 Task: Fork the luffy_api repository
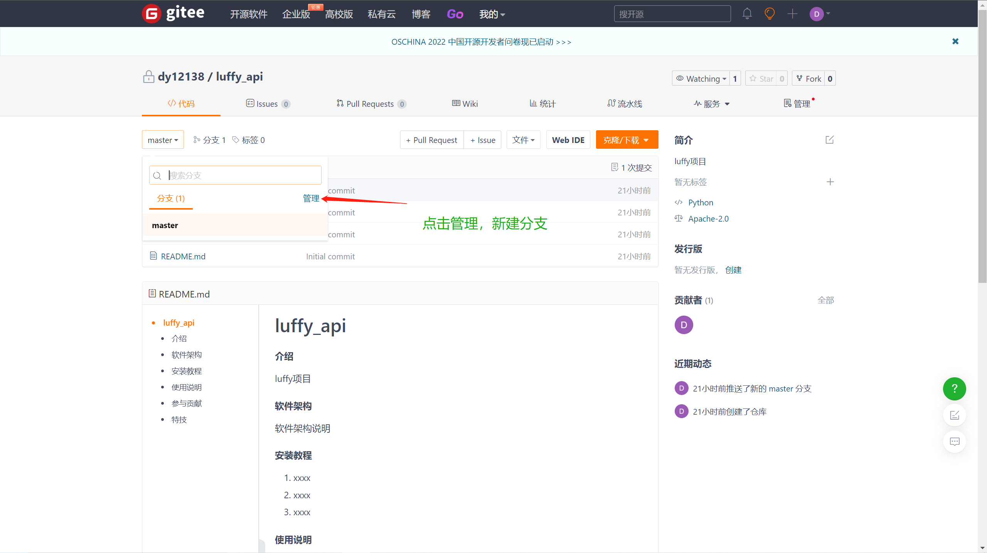(809, 79)
